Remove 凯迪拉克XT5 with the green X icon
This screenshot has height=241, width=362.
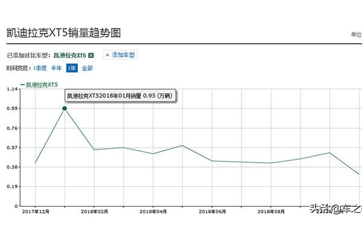91,55
